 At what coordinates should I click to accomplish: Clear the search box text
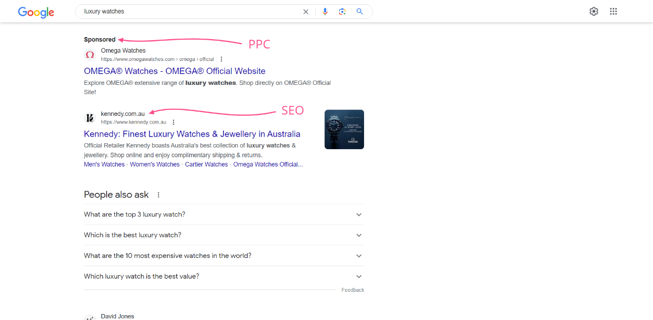pos(305,11)
